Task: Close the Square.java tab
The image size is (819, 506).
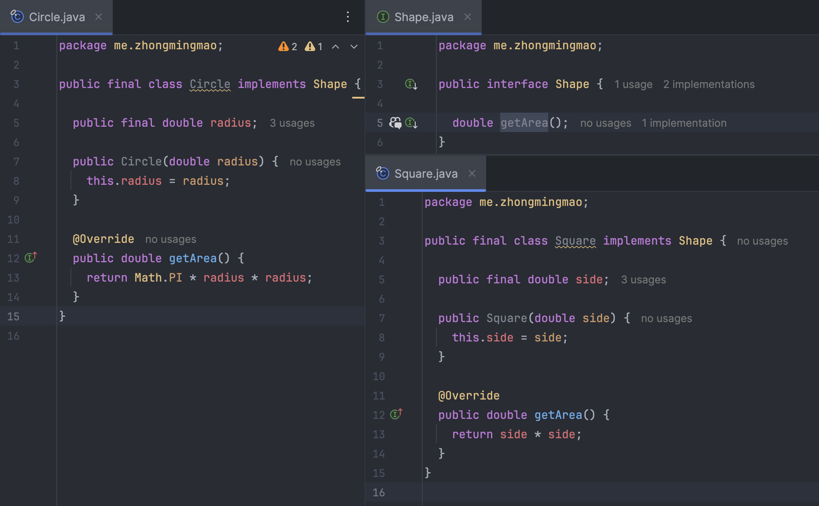Action: point(472,173)
